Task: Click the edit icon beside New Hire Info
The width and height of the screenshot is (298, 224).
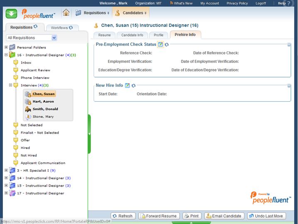Action: click(x=127, y=85)
